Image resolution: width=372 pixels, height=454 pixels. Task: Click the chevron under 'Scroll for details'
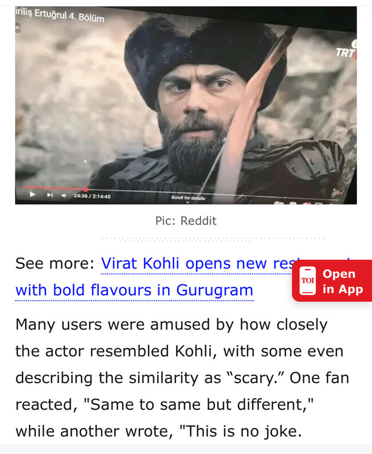tap(187, 202)
